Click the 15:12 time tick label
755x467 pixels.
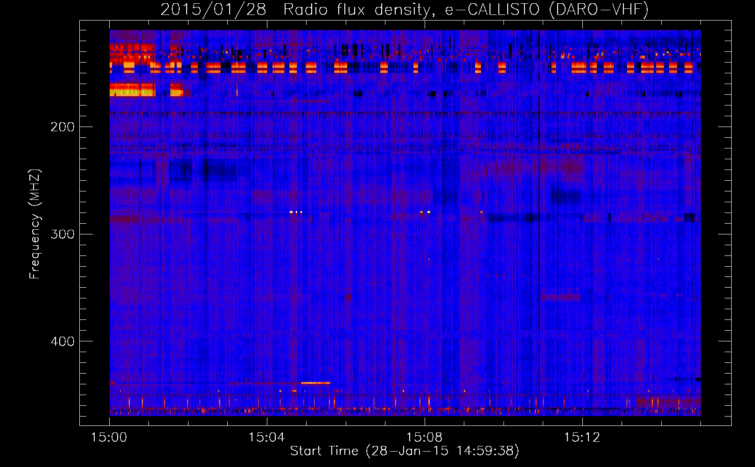(582, 438)
